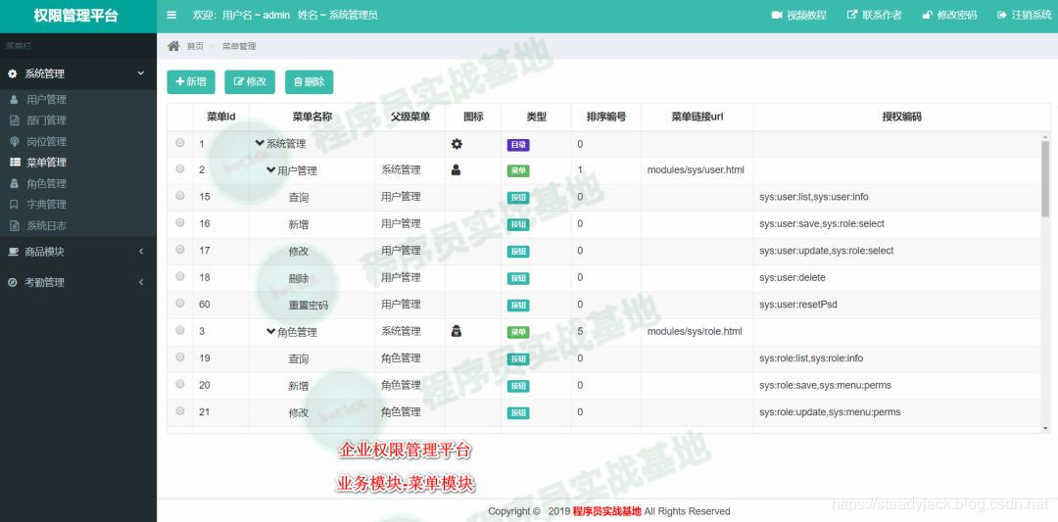This screenshot has width=1058, height=522.
Task: Click the bookmark icon next to 字典管理
Action: click(14, 205)
